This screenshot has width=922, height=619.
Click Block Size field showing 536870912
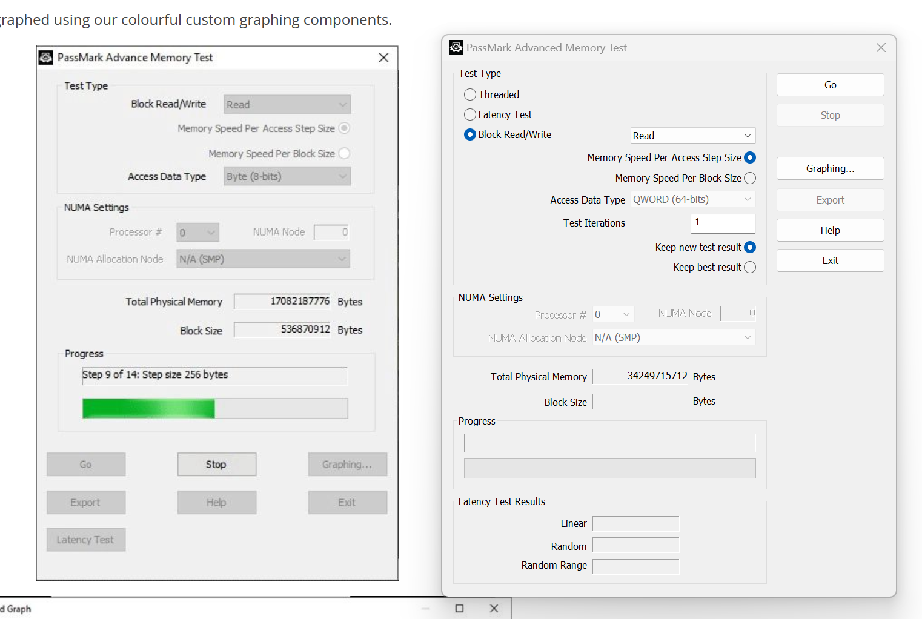click(282, 329)
